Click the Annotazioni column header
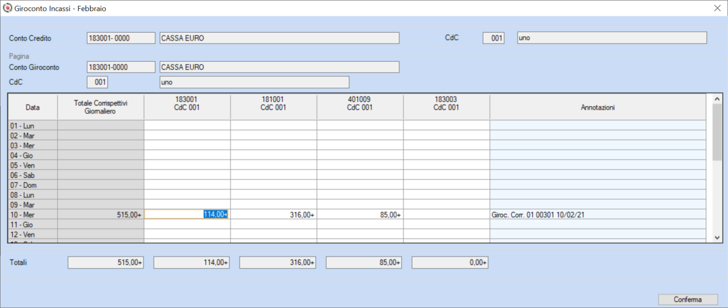 coord(598,107)
